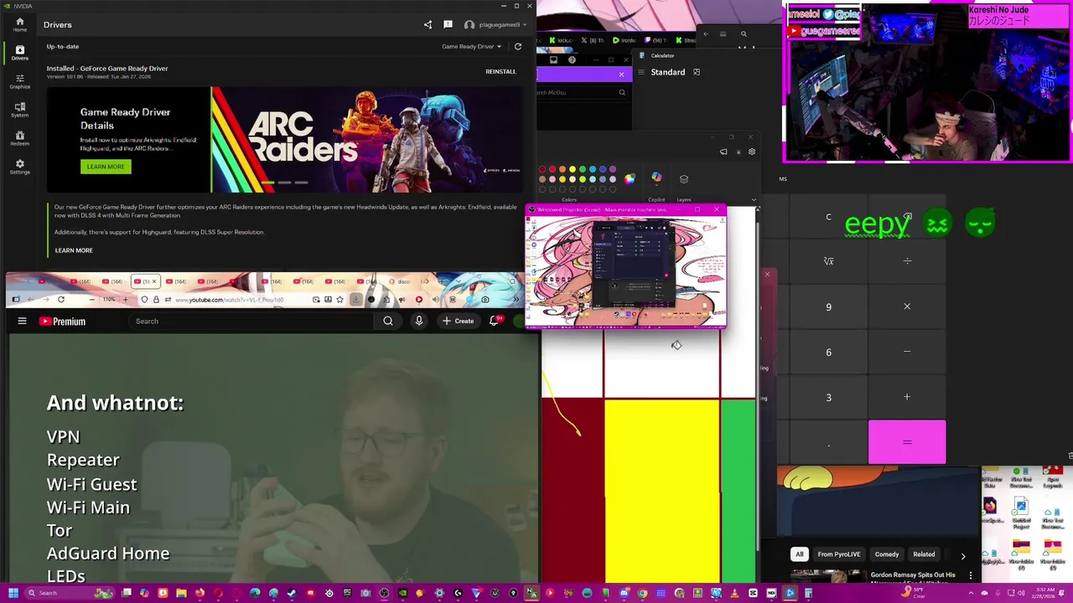1073x603 pixels.
Task: Open Steam from Windows taskbar
Action: 292,593
